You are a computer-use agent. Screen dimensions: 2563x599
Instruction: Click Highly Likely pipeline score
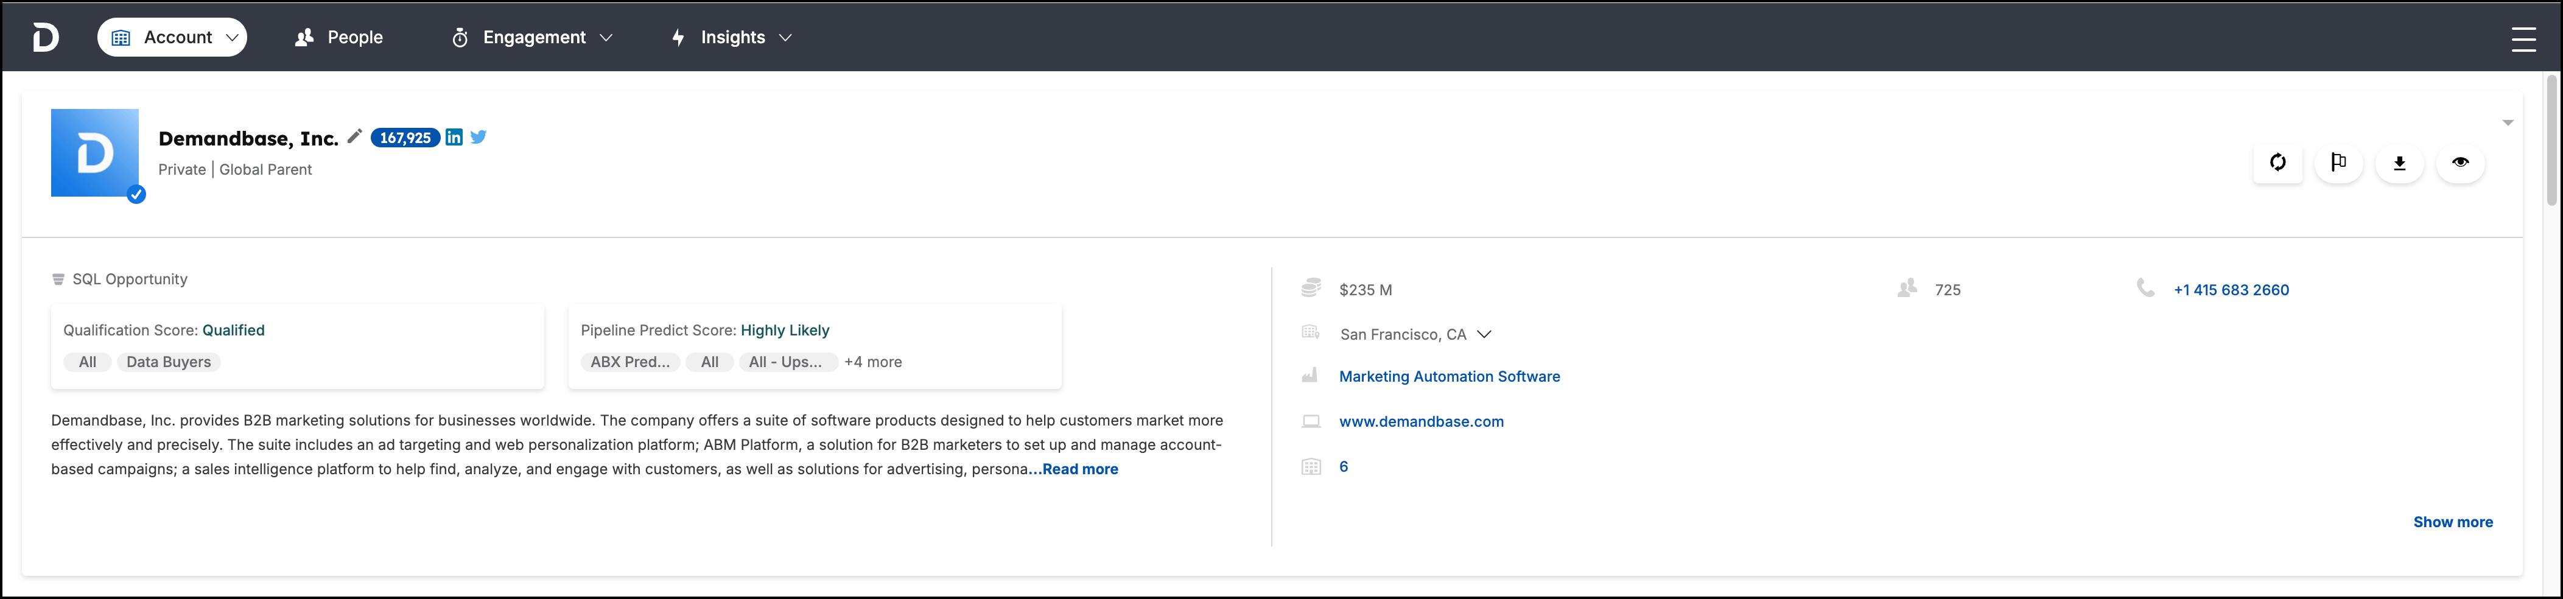click(785, 331)
